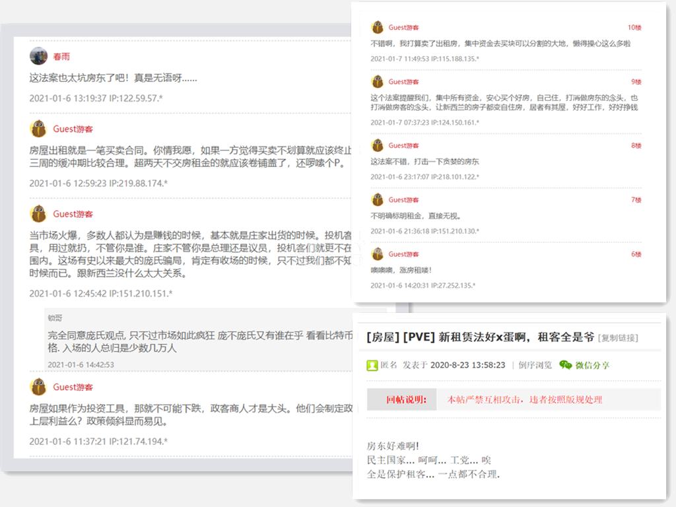Click the 7楼 comment 不明确标明租金，直接无视
676x507 pixels.
[416, 216]
